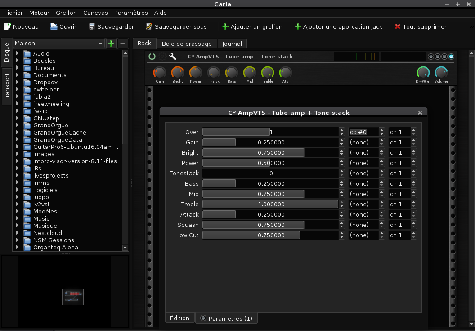Adjust the Dry/Wet knob

pos(423,73)
